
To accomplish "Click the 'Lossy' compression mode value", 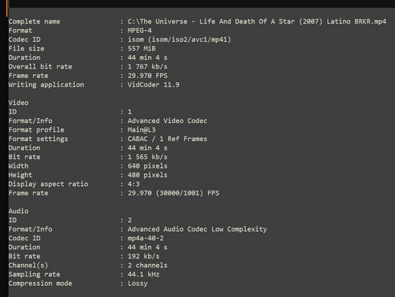I will pyautogui.click(x=137, y=284).
